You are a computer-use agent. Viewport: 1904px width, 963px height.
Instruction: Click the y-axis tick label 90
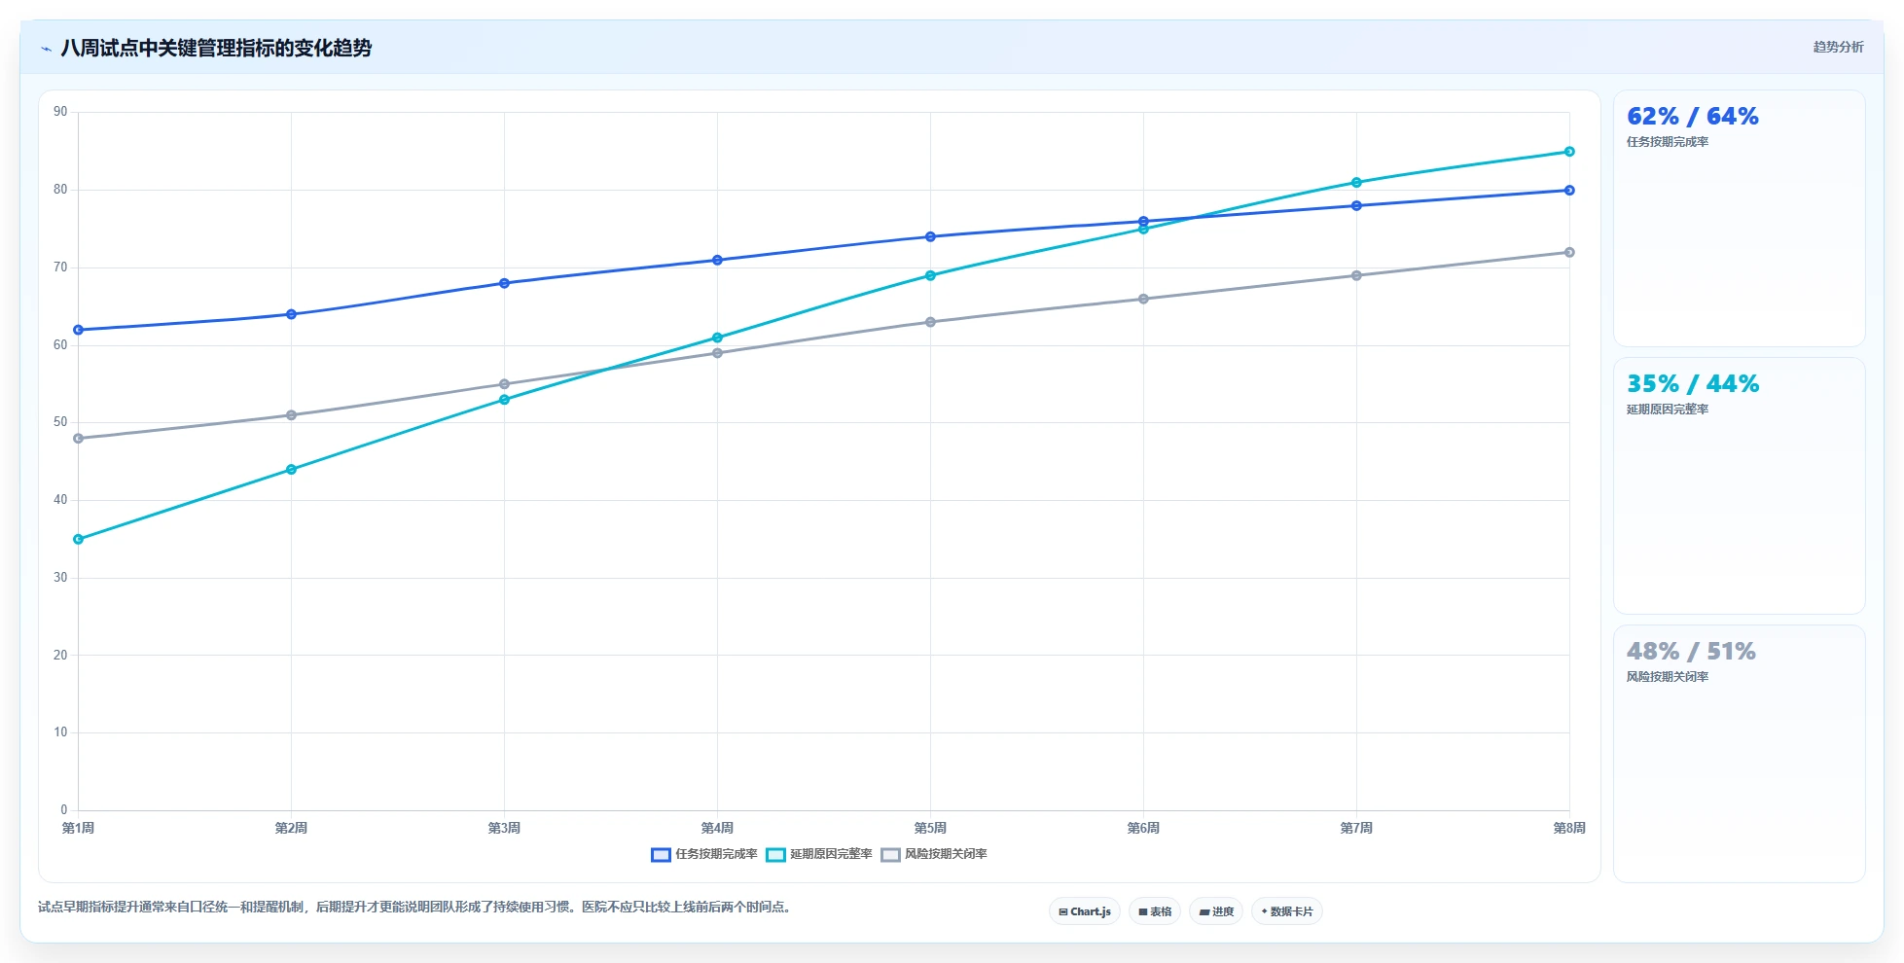coord(60,112)
